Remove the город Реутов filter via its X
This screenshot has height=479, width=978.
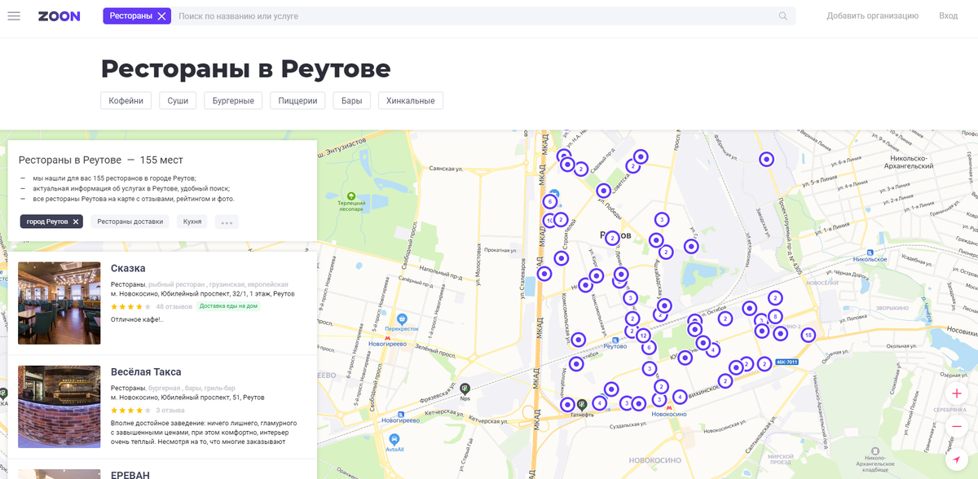click(76, 222)
